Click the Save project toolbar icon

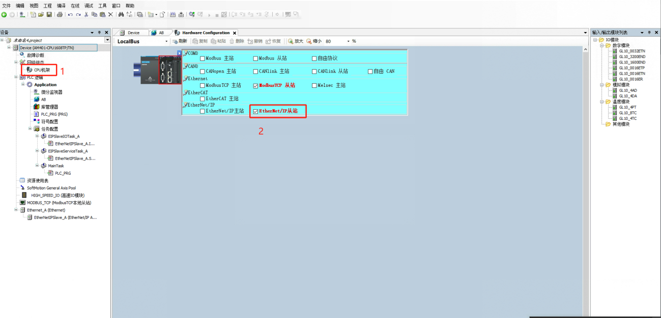(x=49, y=15)
